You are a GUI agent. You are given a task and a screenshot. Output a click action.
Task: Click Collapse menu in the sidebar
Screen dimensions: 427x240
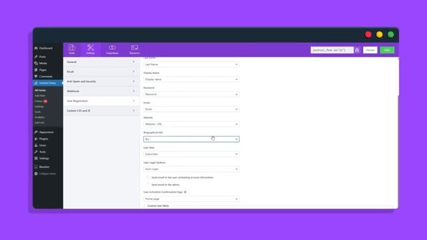[48, 173]
